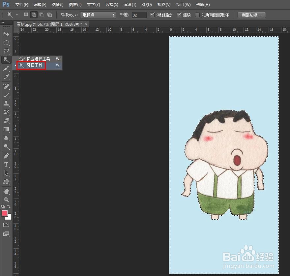This screenshot has width=290, height=276.
Task: Select the Move tool
Action: (6, 34)
